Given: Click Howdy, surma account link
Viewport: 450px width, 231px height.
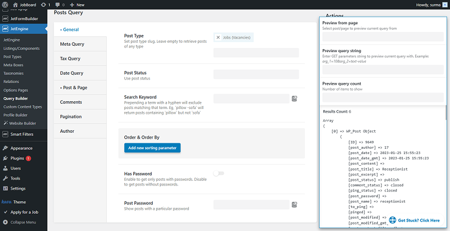Looking at the screenshot, I should [x=431, y=5].
